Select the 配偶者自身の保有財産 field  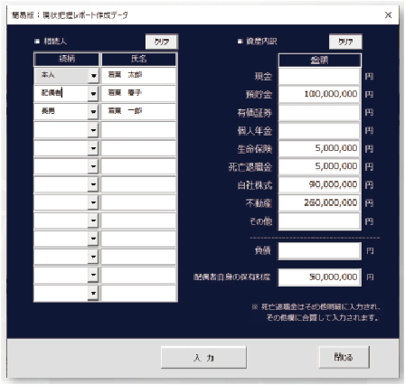tap(319, 277)
